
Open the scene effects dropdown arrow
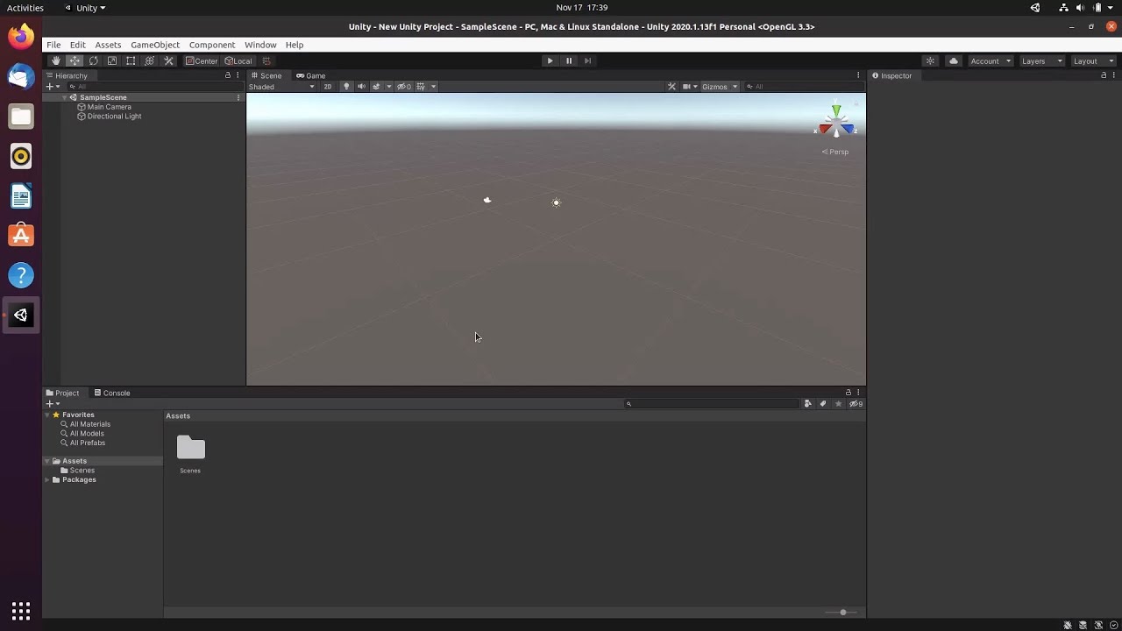pos(389,87)
